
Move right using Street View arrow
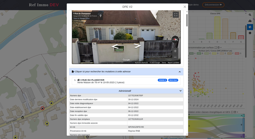coord(137,46)
